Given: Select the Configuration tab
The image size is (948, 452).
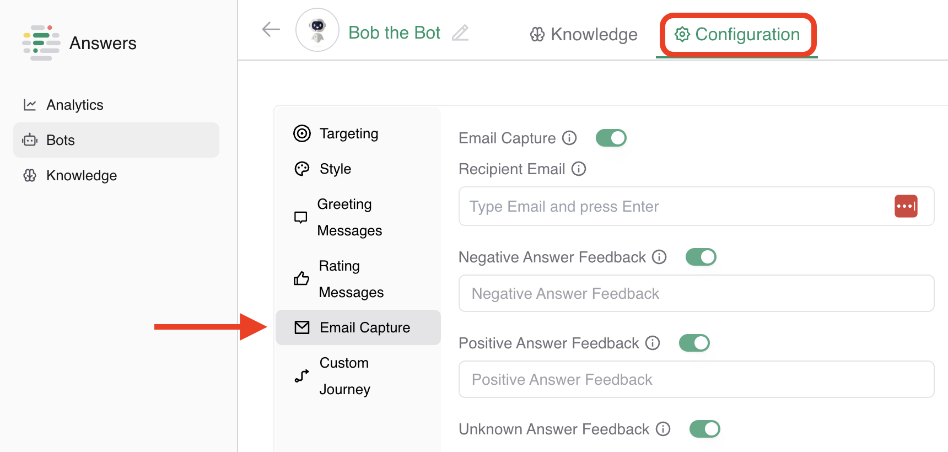Looking at the screenshot, I should 737,34.
